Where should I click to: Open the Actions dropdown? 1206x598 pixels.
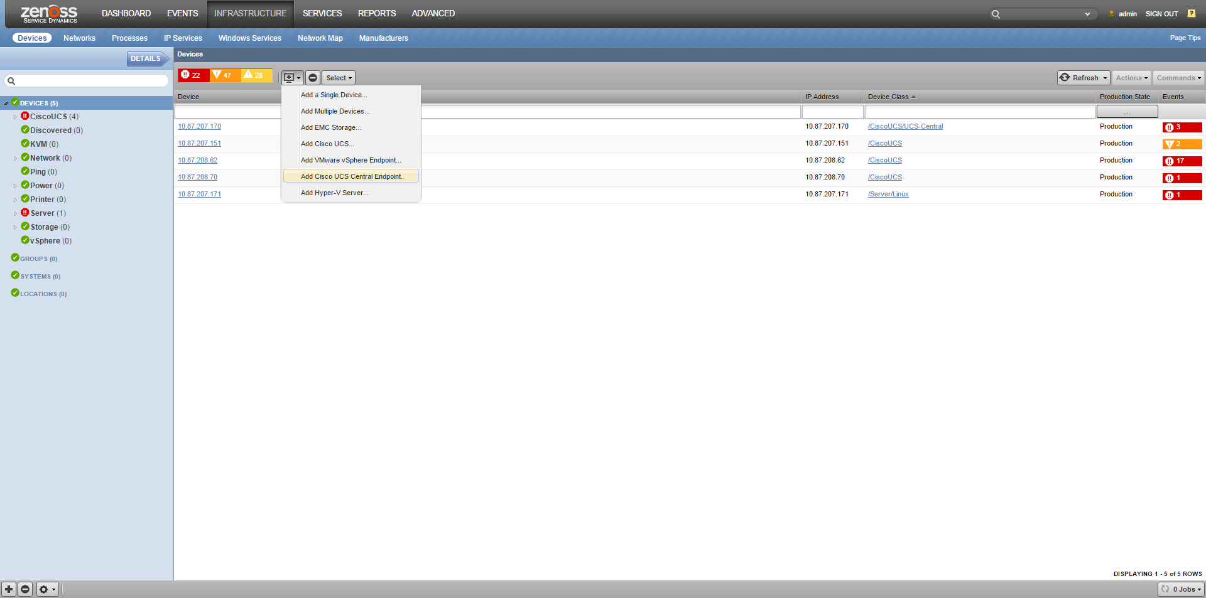1132,78
